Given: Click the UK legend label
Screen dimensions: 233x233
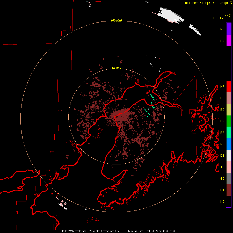Looking at the screenshot, I should click(x=222, y=41).
